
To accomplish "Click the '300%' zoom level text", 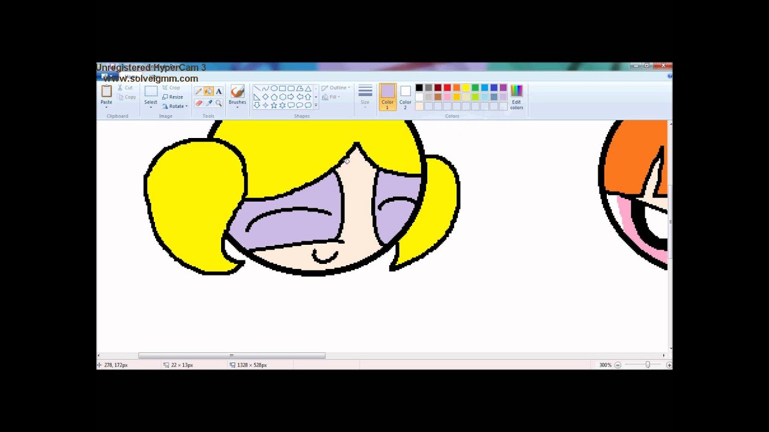I will click(604, 365).
